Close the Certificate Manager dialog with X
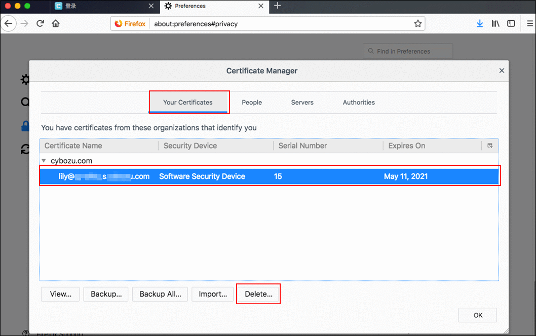 [502, 71]
